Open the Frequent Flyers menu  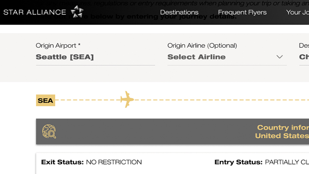tap(242, 12)
